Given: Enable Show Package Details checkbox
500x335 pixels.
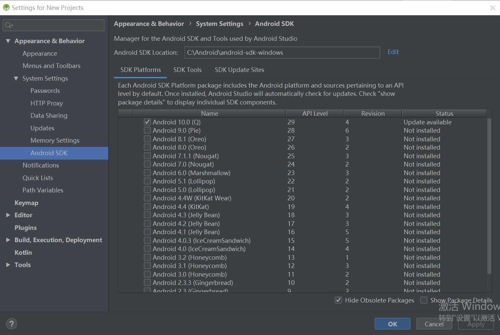Looking at the screenshot, I should point(424,300).
